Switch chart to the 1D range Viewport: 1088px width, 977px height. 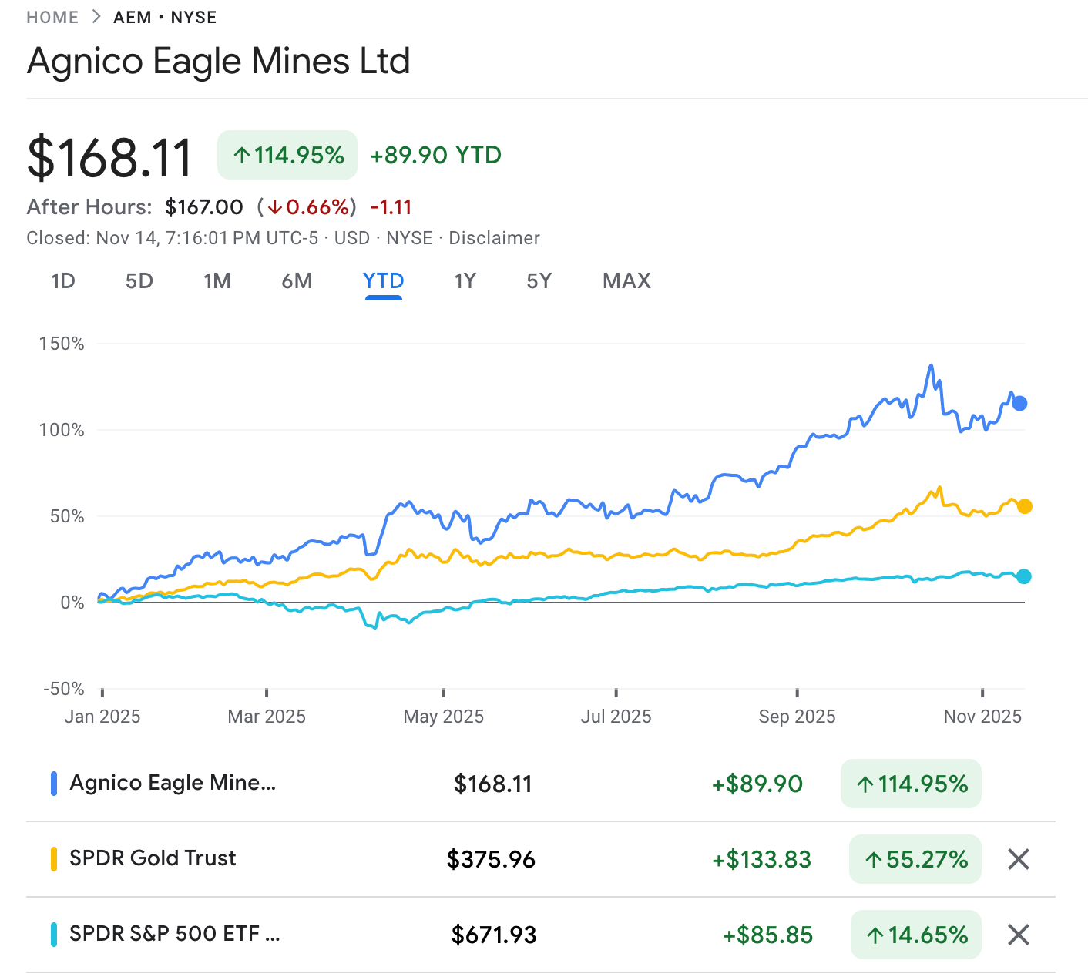click(63, 281)
